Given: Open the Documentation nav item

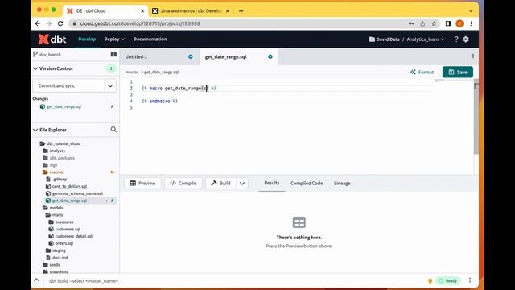Looking at the screenshot, I should pyautogui.click(x=150, y=39).
